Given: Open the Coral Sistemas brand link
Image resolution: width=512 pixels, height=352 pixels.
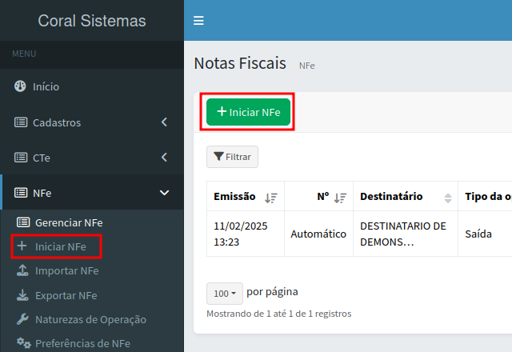Looking at the screenshot, I should pyautogui.click(x=92, y=21).
